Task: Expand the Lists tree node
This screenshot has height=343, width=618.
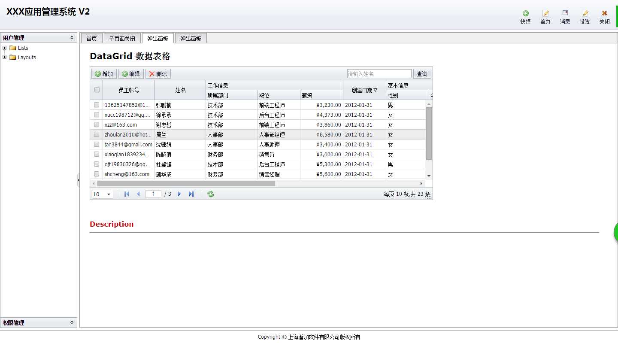Action: coord(5,48)
